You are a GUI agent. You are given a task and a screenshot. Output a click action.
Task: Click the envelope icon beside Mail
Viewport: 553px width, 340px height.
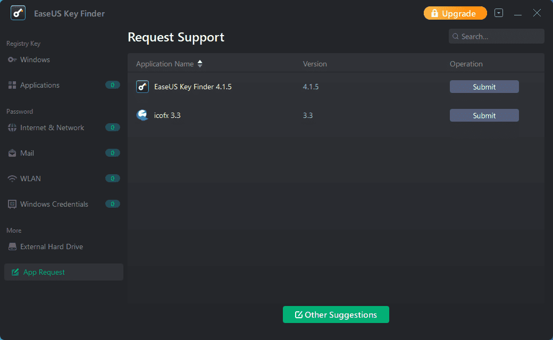12,153
